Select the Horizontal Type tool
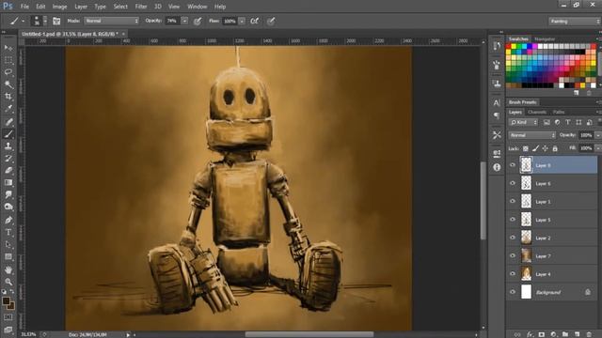This screenshot has height=338, width=602. pos(8,232)
